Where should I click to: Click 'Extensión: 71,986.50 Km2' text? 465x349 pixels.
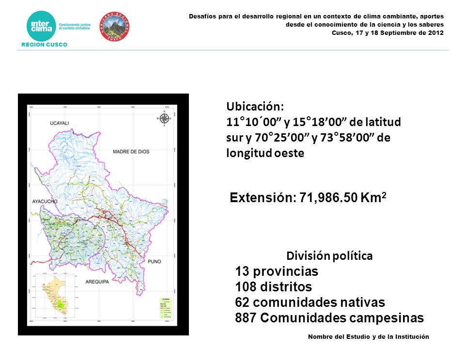(308, 197)
